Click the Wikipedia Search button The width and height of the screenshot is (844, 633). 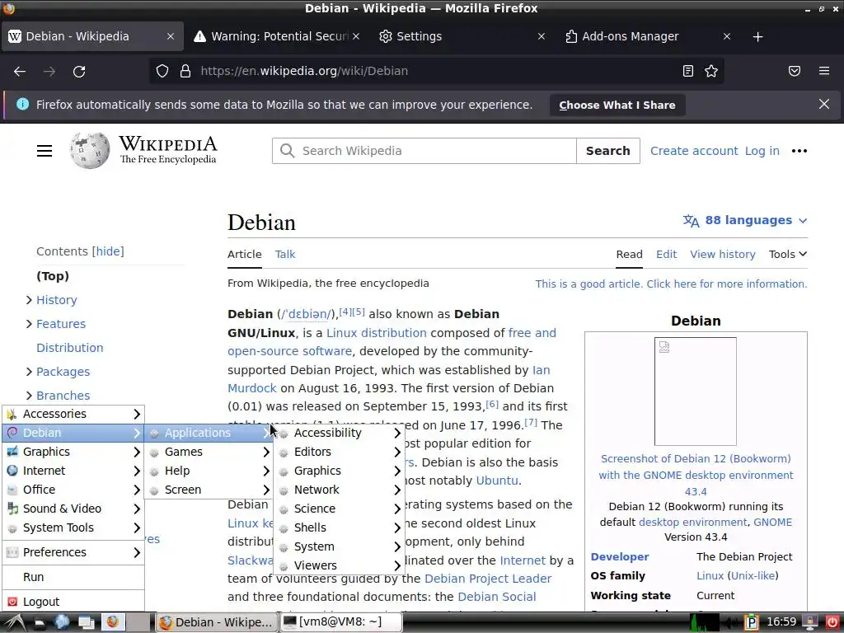click(607, 151)
